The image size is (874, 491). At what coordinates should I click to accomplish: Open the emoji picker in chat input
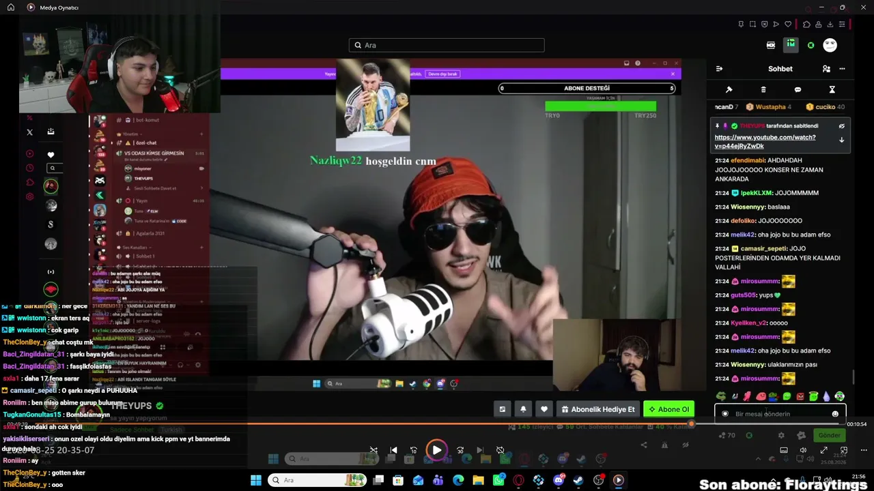[835, 414]
